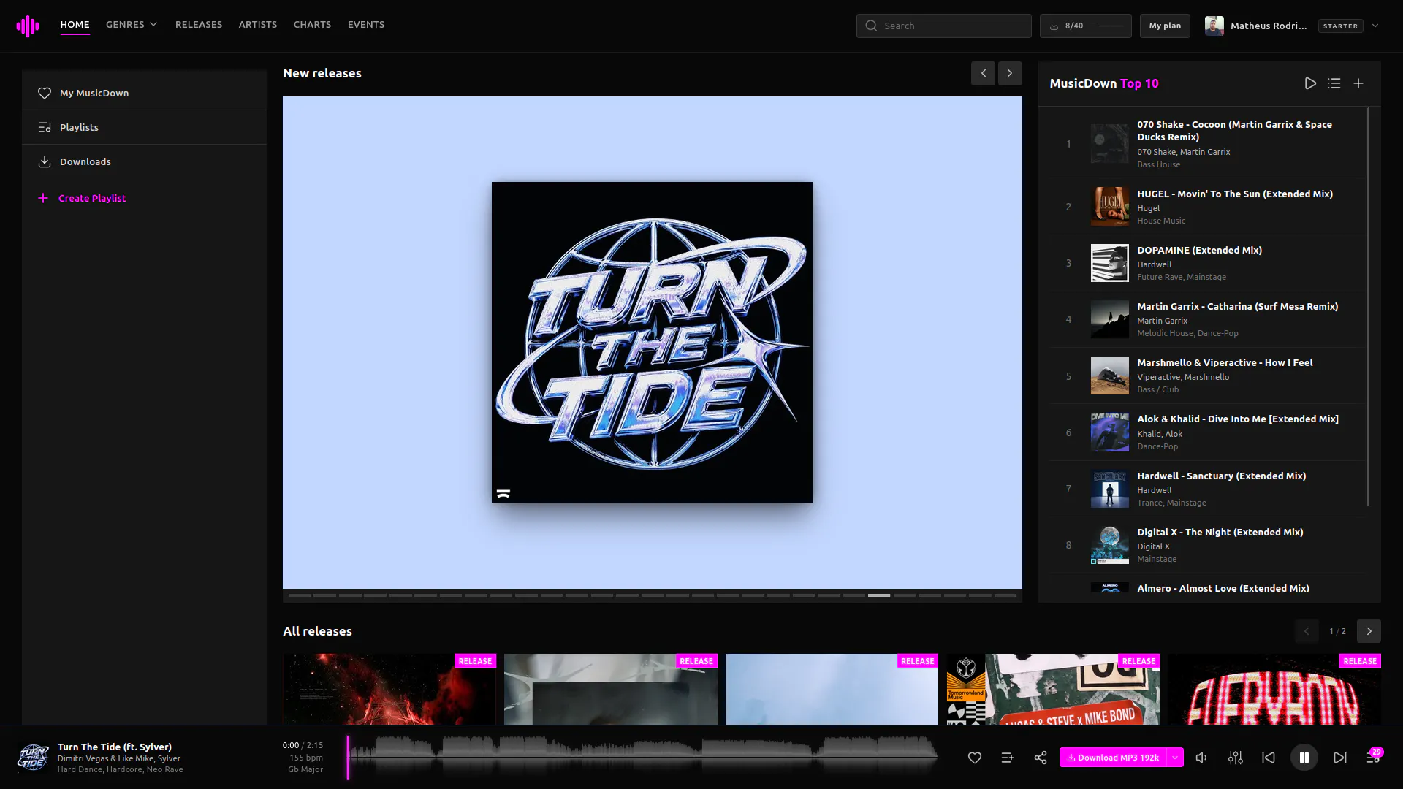Screen dimensions: 1403x789
Task: Go to previous All releases page
Action: (x=1307, y=631)
